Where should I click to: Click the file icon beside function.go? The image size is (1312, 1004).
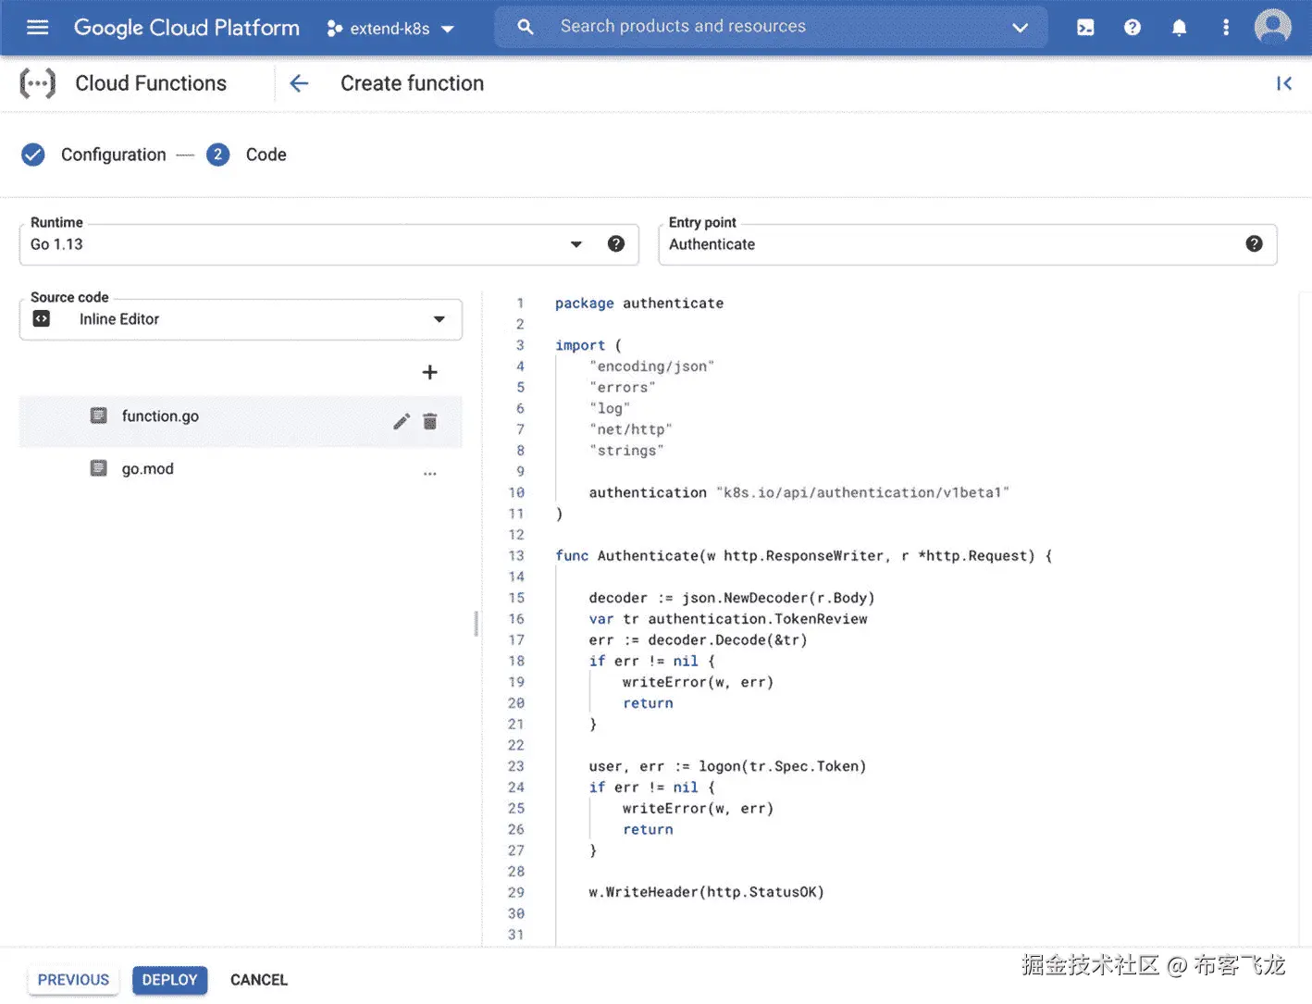click(98, 415)
